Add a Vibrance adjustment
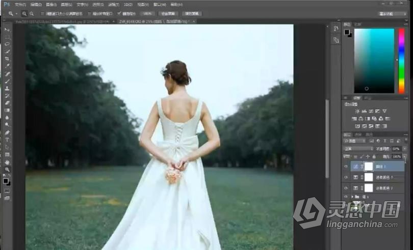 [384, 111]
